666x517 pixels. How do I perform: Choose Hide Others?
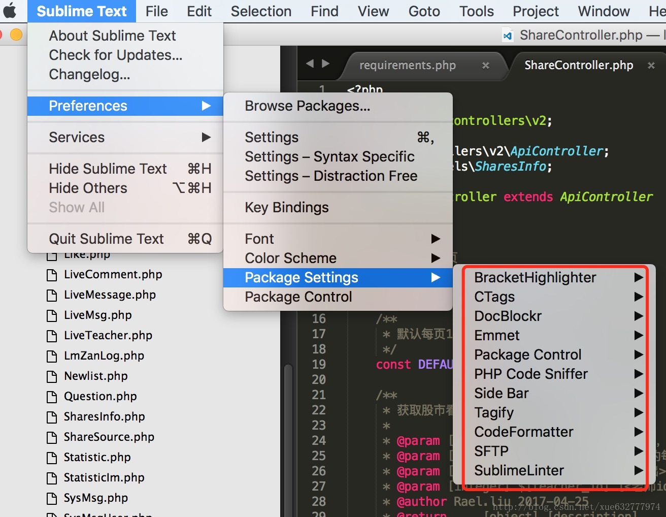click(125, 188)
